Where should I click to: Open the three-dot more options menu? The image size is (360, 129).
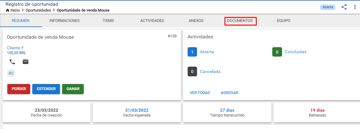(355, 7)
